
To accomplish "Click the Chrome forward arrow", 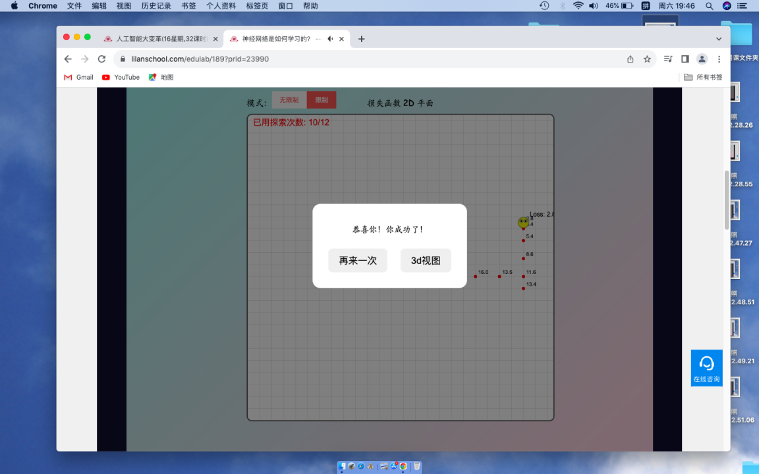I will [85, 59].
